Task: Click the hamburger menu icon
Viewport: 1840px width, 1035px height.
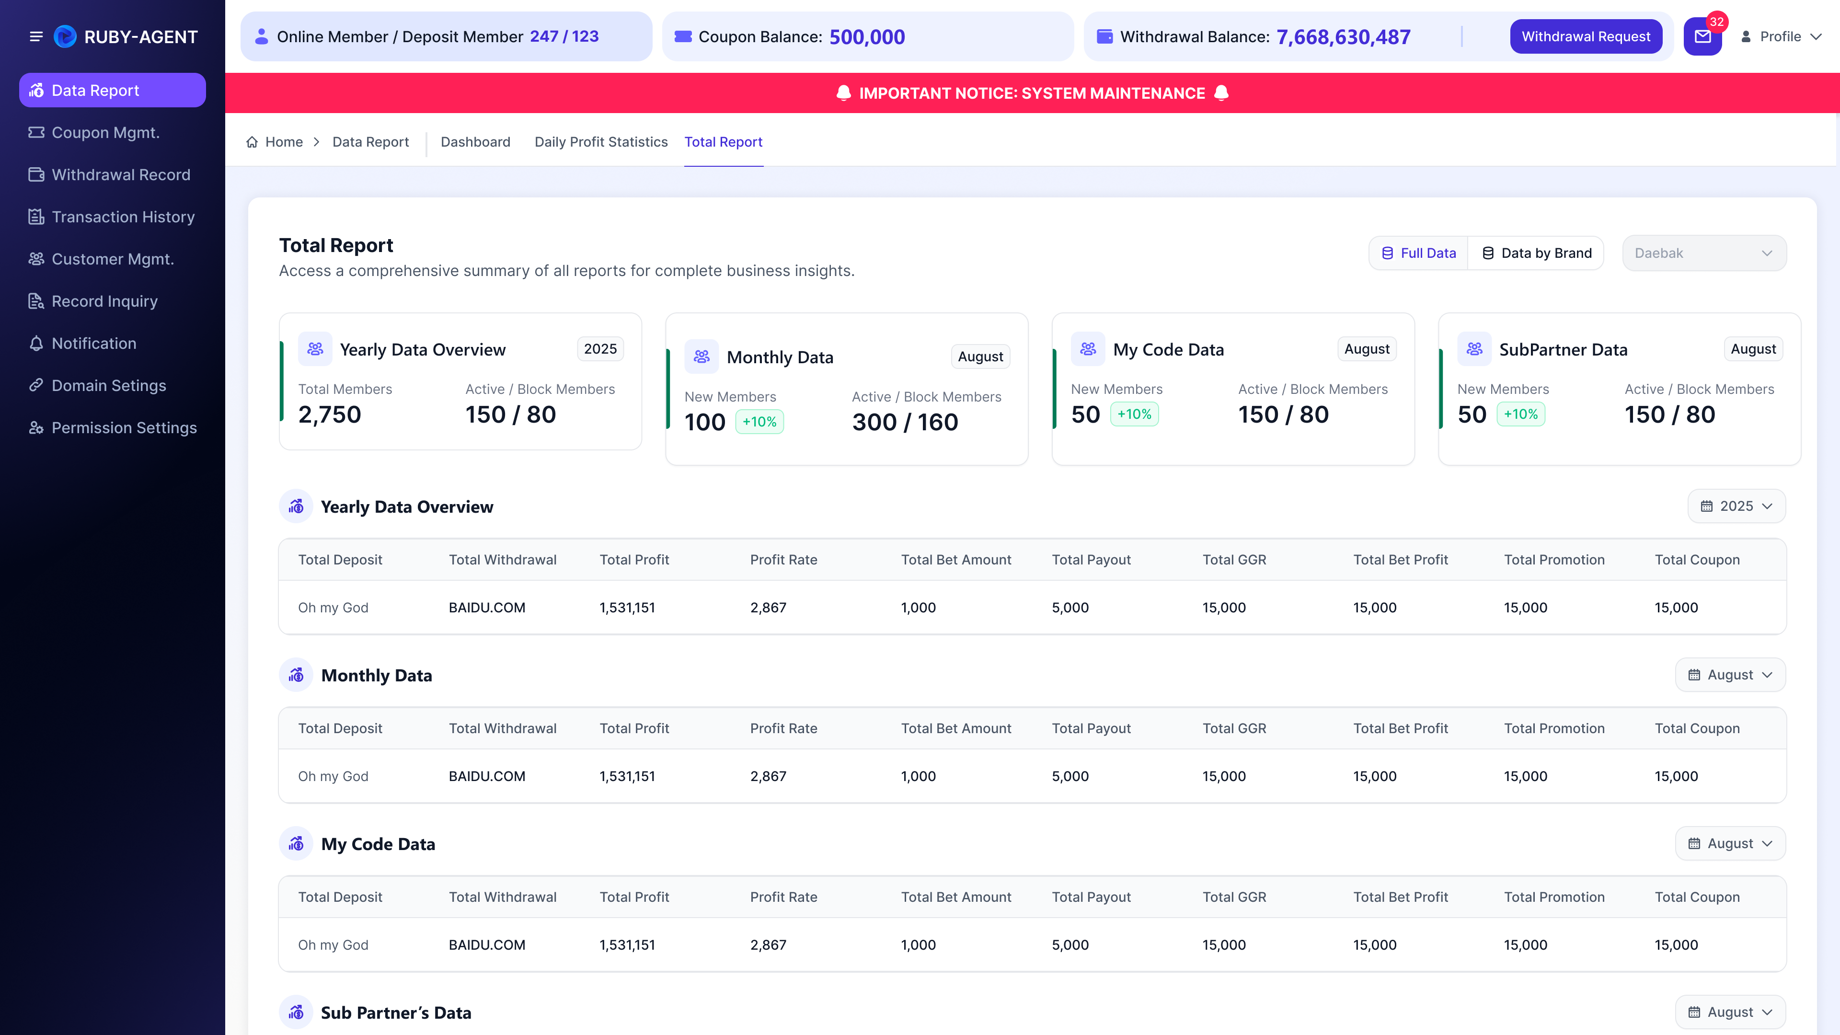Action: [x=36, y=36]
